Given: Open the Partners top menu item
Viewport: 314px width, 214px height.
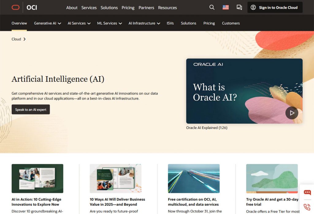Looking at the screenshot, I should 146,8.
